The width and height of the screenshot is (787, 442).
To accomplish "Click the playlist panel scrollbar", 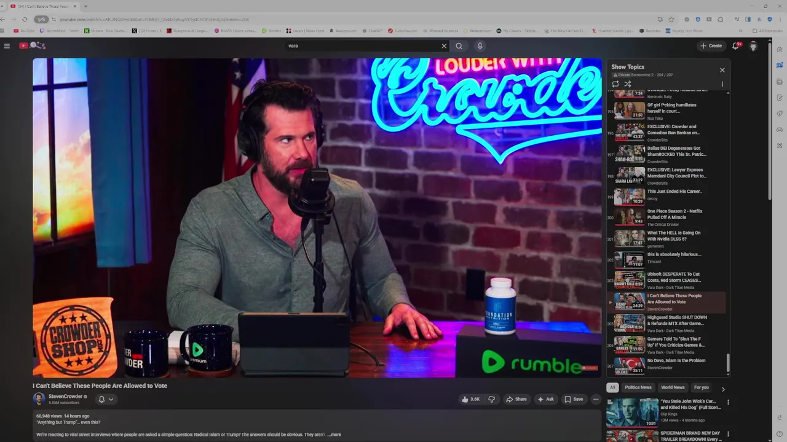I will [x=728, y=363].
